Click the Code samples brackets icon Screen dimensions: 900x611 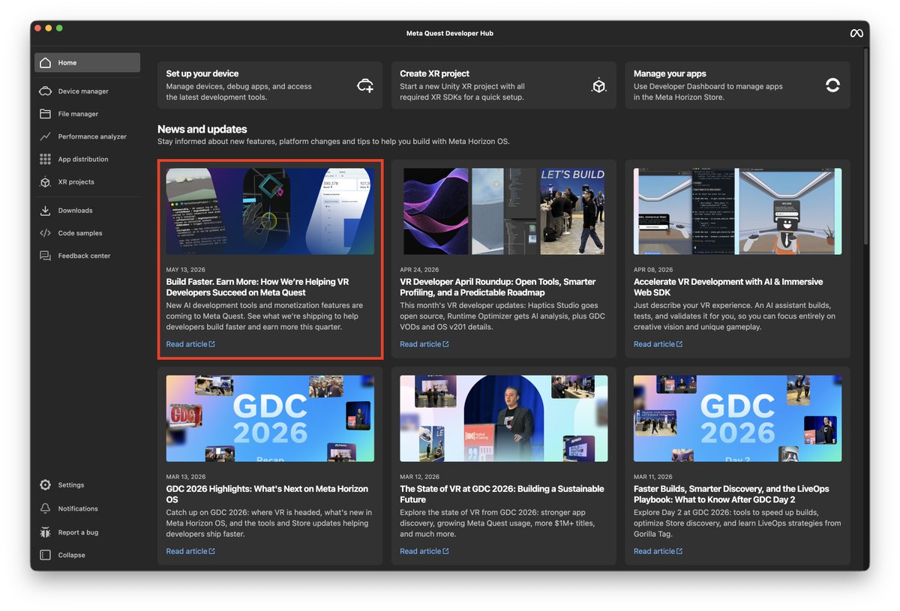(x=45, y=233)
